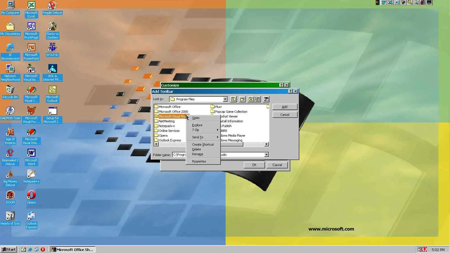Expand the 7-Zip submenu
This screenshot has height=253, width=450.
click(x=203, y=130)
